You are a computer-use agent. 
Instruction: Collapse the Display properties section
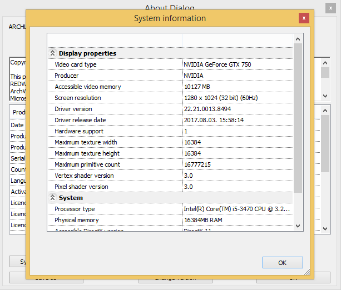coord(52,53)
